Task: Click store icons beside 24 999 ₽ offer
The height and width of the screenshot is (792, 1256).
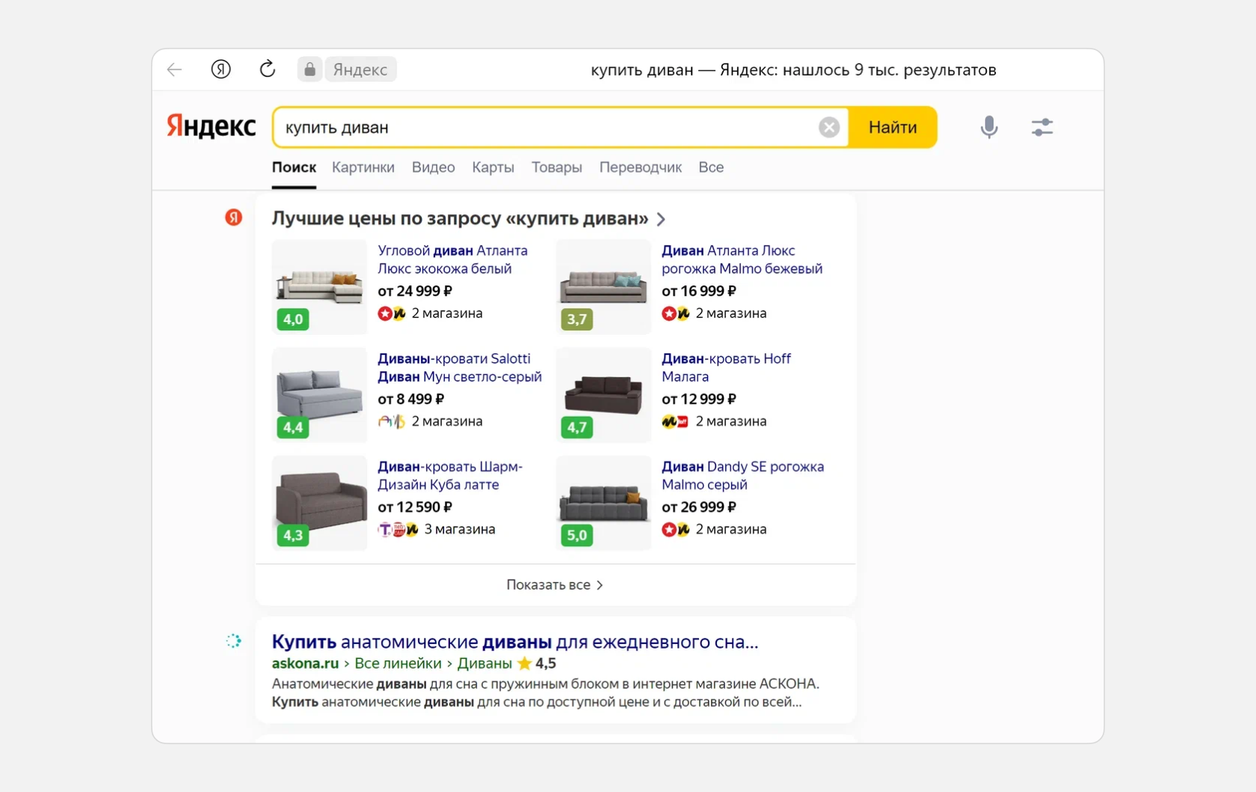Action: click(x=392, y=314)
